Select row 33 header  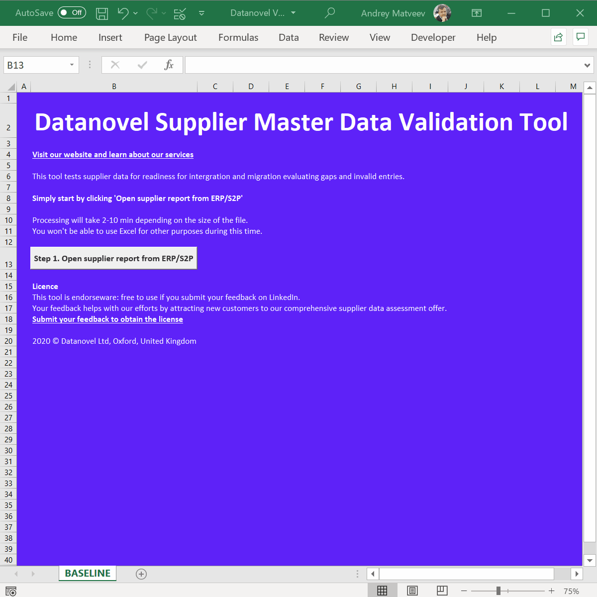[8, 484]
